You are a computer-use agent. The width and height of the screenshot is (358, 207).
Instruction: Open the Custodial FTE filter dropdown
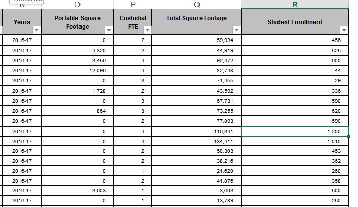point(147,30)
